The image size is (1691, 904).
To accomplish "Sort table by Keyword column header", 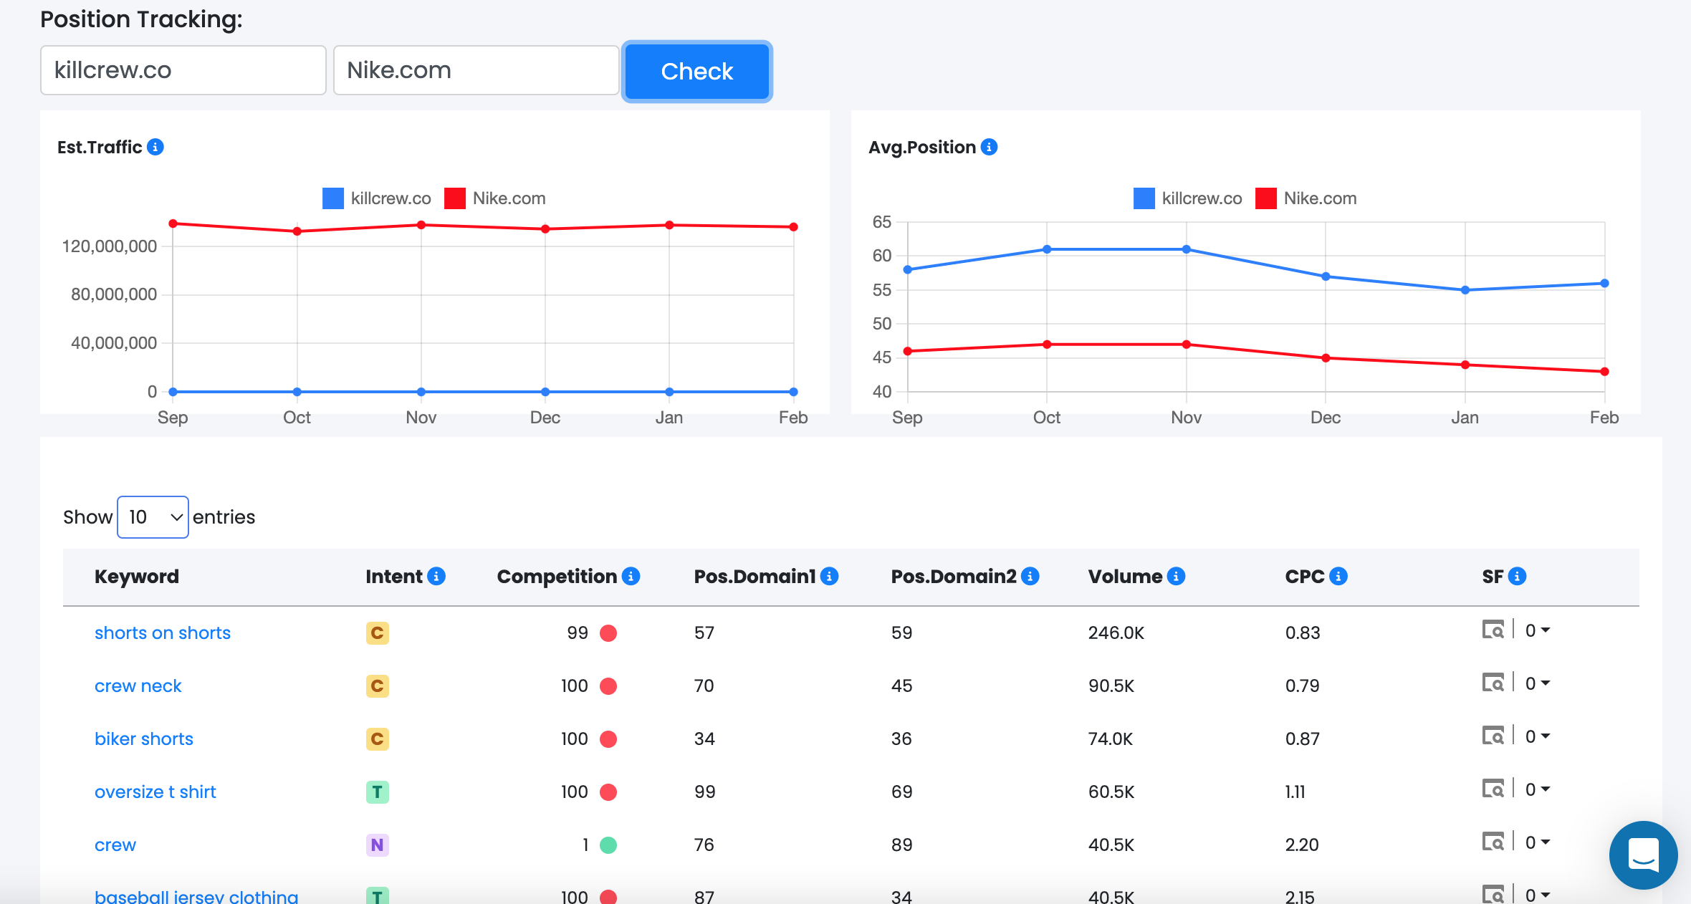I will coord(137,577).
